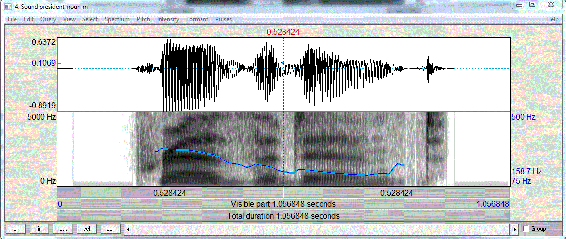
Task: Click the 500 Hz pitch ceiling label
Action: click(523, 117)
